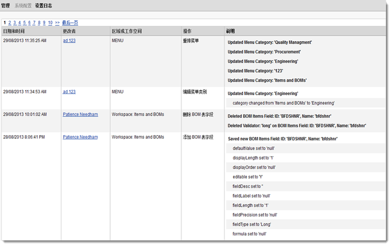Select the Saved new BOM Items Field entry
This screenshot has width=391, height=246.
click(x=282, y=139)
